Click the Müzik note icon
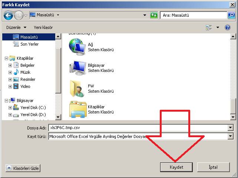238x178 pixels. (16, 72)
